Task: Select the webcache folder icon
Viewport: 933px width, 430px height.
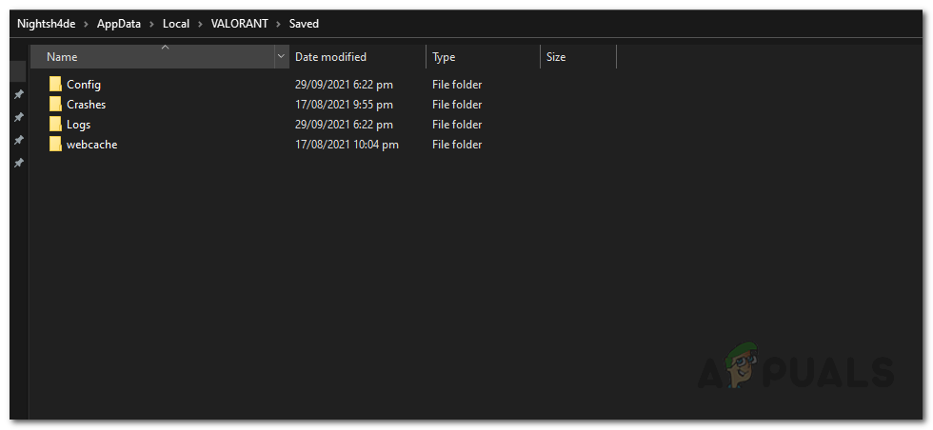Action: pos(55,145)
